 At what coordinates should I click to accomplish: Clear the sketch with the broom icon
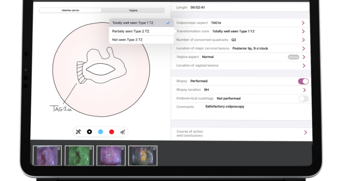(x=123, y=132)
